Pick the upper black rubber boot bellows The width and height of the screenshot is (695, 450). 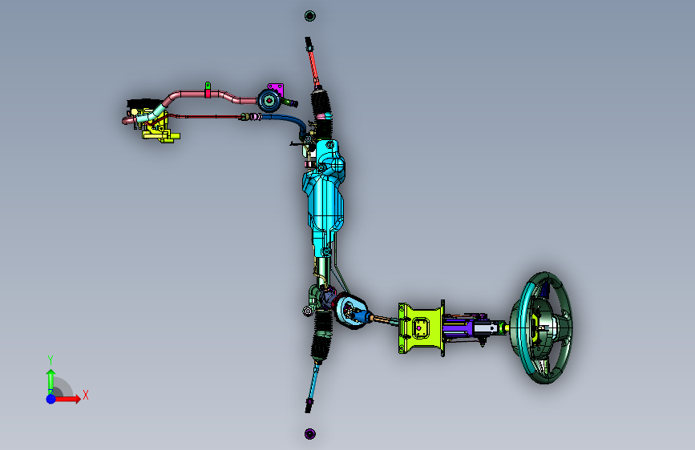pos(321,113)
